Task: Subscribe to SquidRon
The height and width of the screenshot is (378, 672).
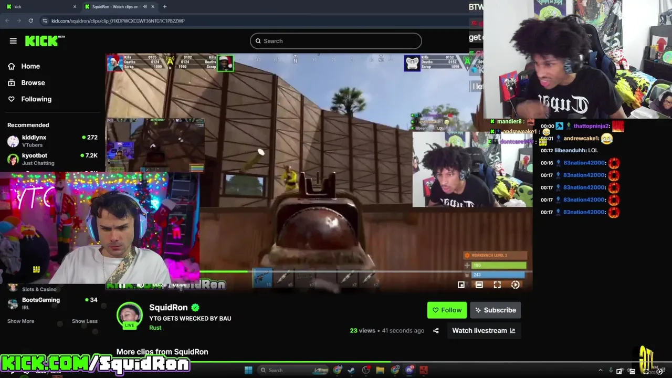Action: pos(495,310)
